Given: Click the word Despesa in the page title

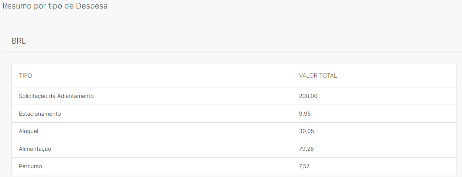Looking at the screenshot, I should tap(92, 6).
